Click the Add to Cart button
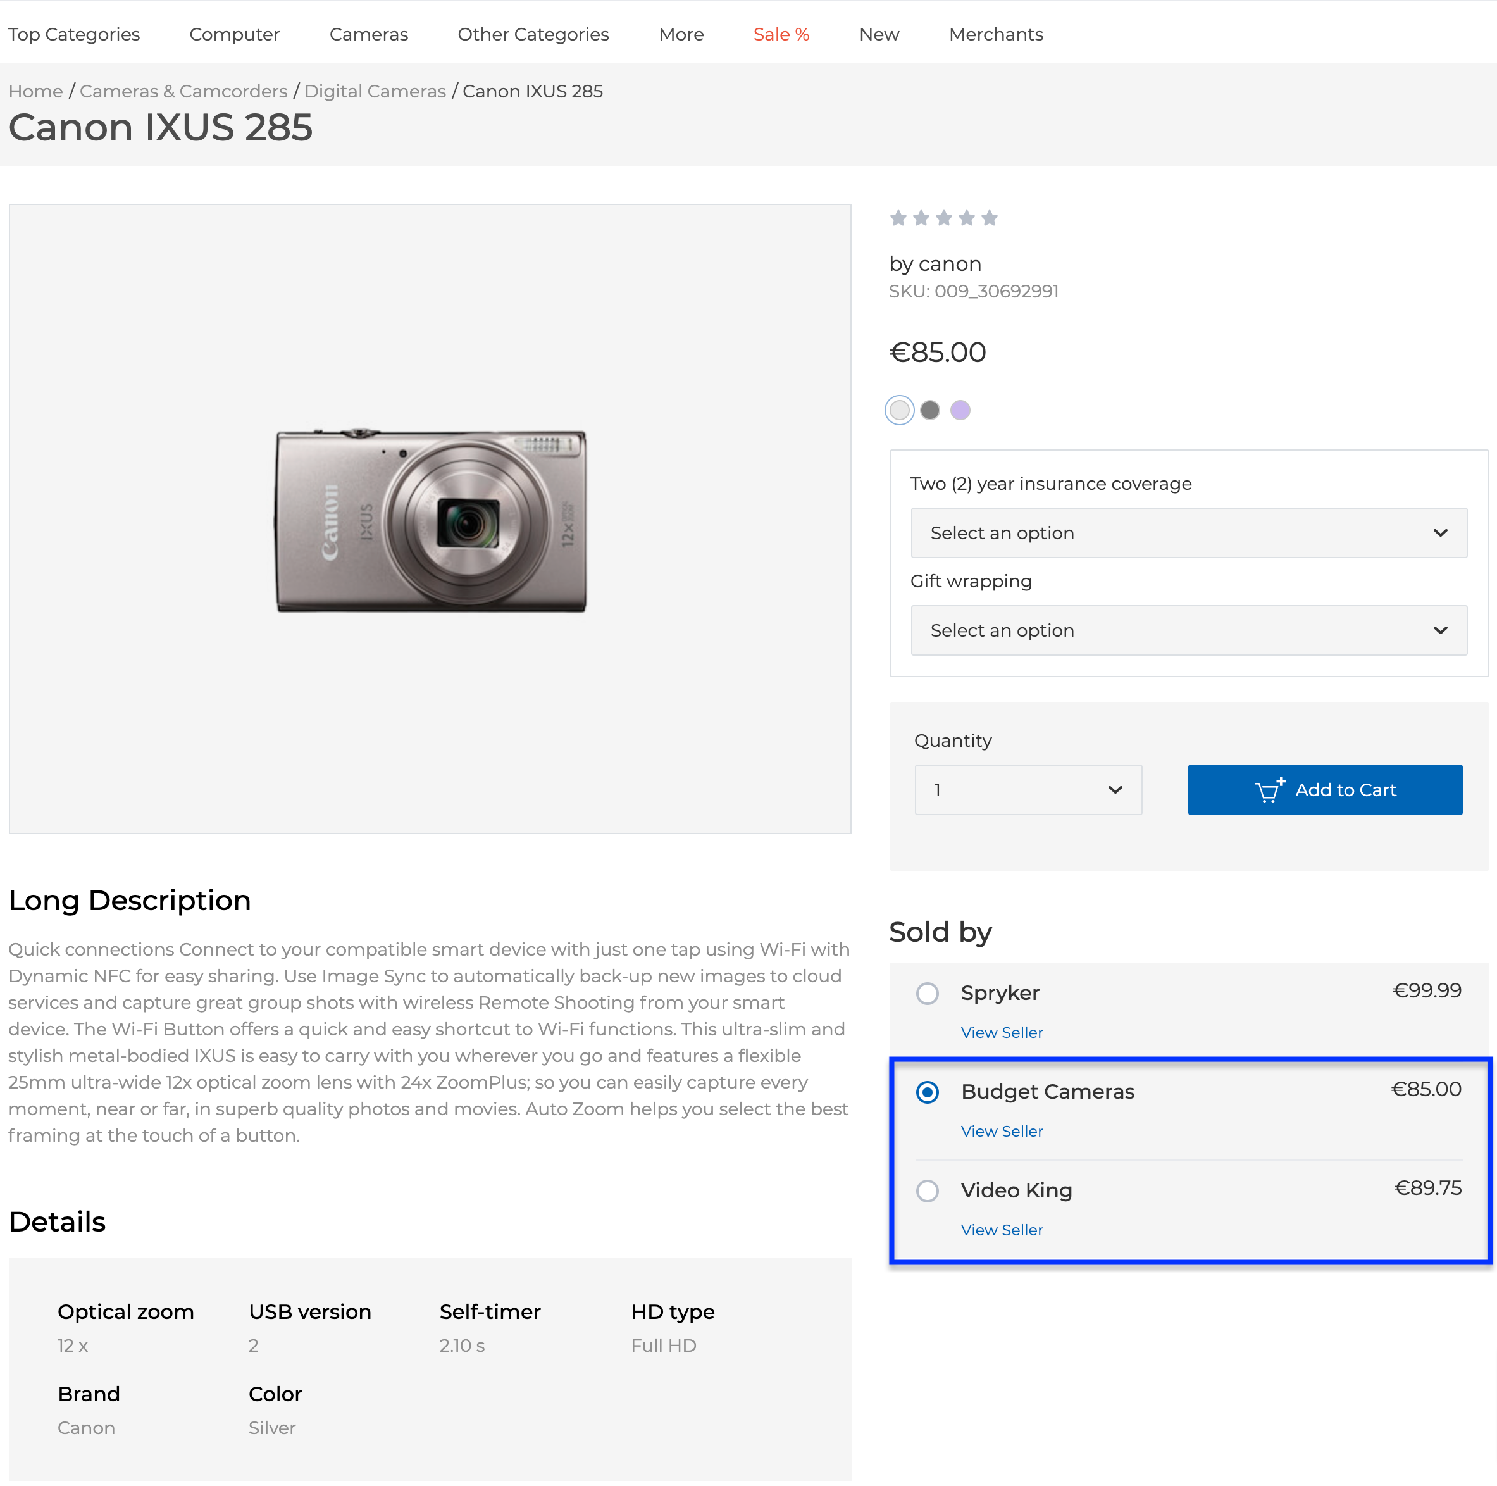 point(1325,790)
